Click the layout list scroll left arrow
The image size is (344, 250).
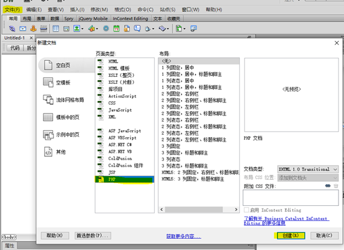point(161,210)
